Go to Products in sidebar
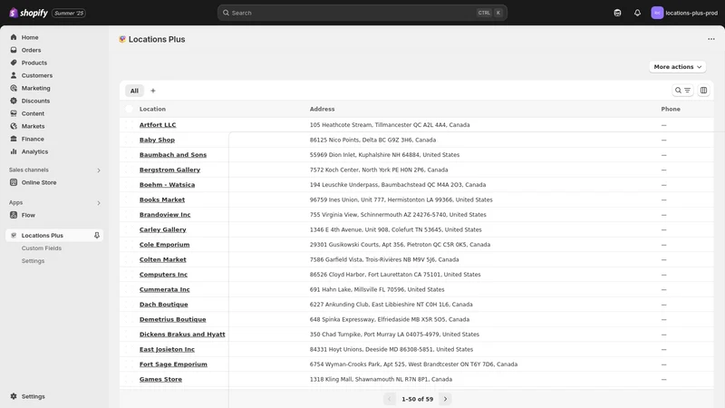This screenshot has width=725, height=408. point(34,63)
